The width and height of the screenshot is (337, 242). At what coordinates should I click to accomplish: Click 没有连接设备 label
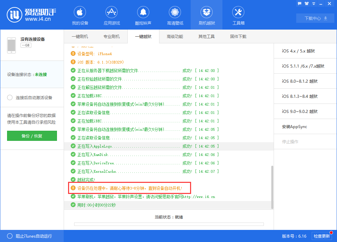pos(33,39)
